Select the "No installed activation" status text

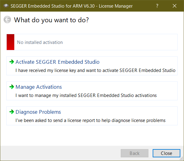[40, 42]
